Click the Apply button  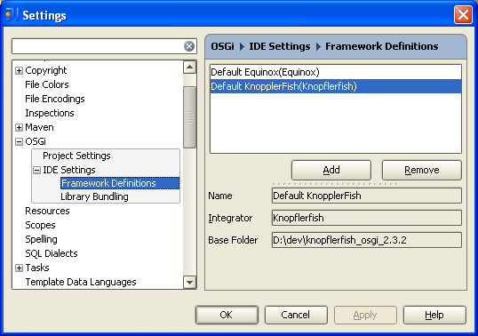click(x=365, y=315)
